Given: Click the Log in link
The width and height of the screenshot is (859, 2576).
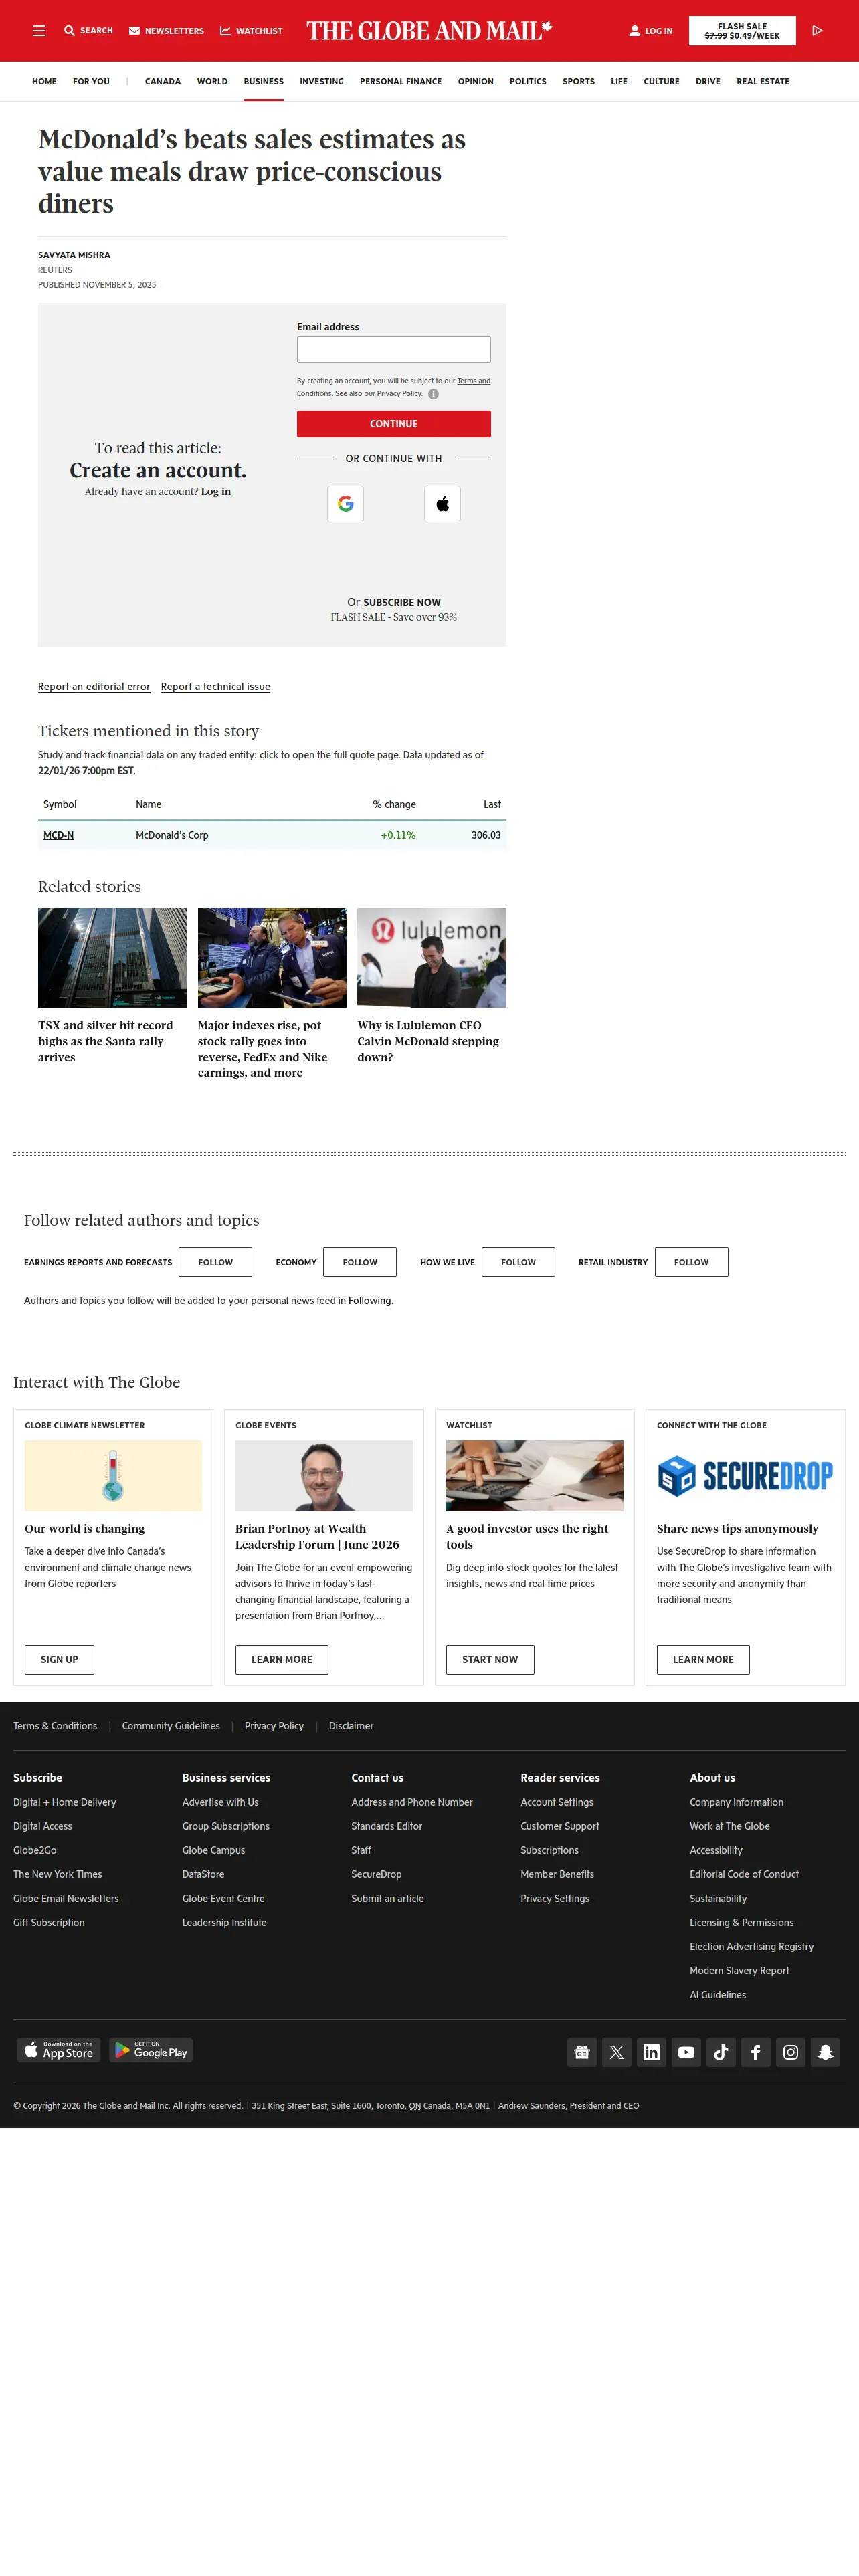Looking at the screenshot, I should [216, 491].
